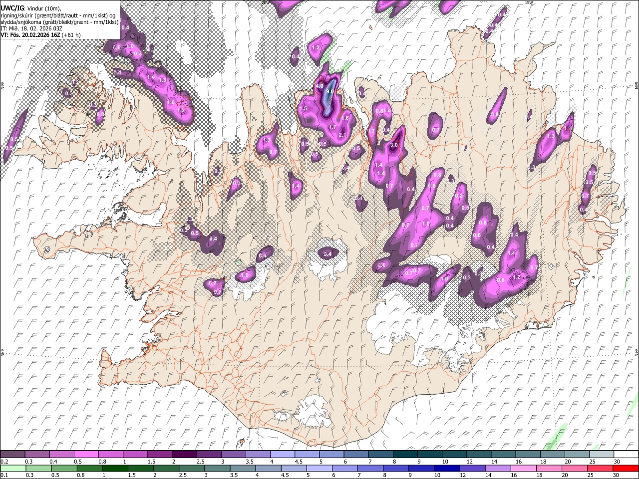This screenshot has height=479, width=639.
Task: Click the 15W longitude label
Action: coord(529,2)
